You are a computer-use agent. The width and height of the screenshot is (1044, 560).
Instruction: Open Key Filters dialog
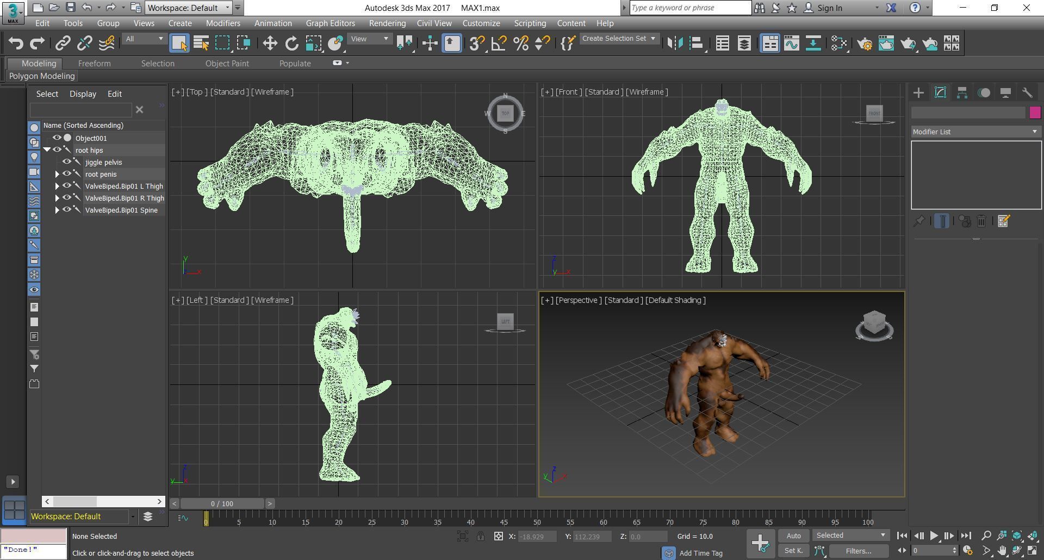[859, 551]
